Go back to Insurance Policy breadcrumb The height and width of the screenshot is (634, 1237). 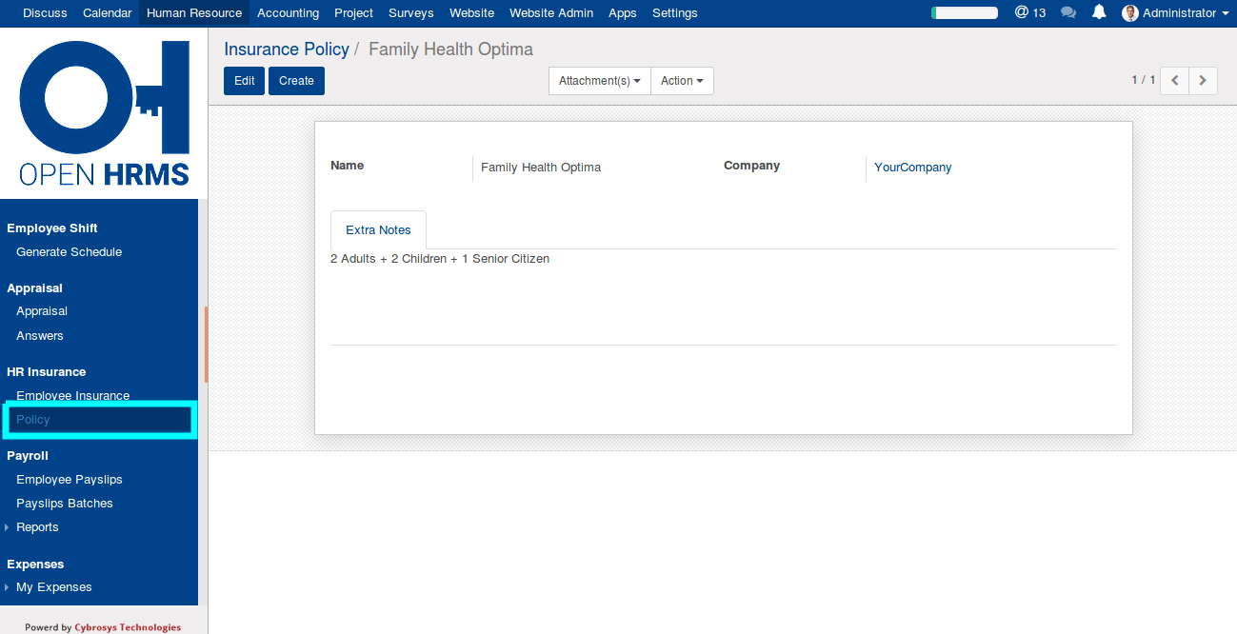287,49
